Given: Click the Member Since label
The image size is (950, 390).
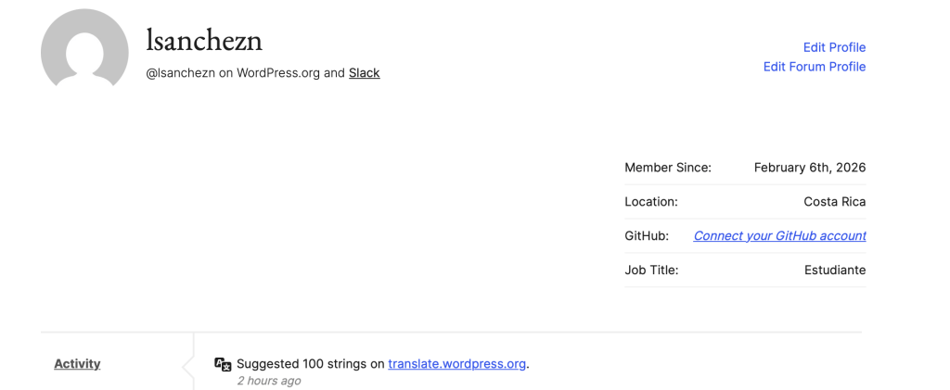Looking at the screenshot, I should 667,168.
